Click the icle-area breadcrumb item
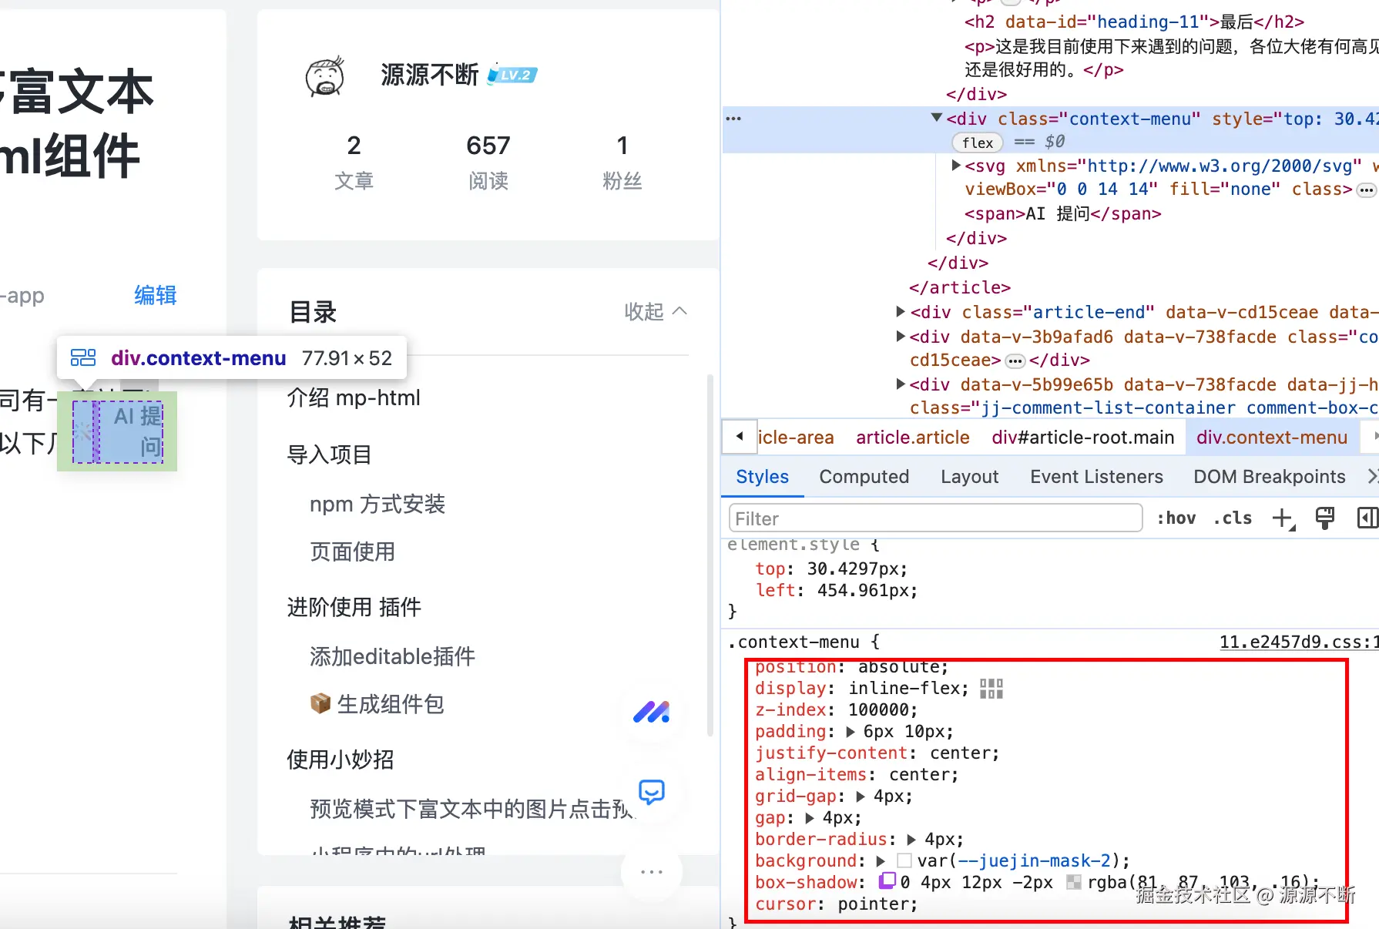The image size is (1379, 929). tap(796, 438)
